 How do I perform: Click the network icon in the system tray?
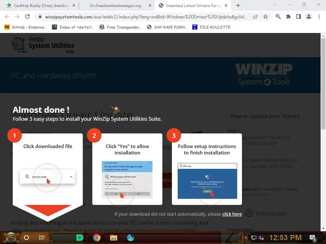tap(254, 238)
